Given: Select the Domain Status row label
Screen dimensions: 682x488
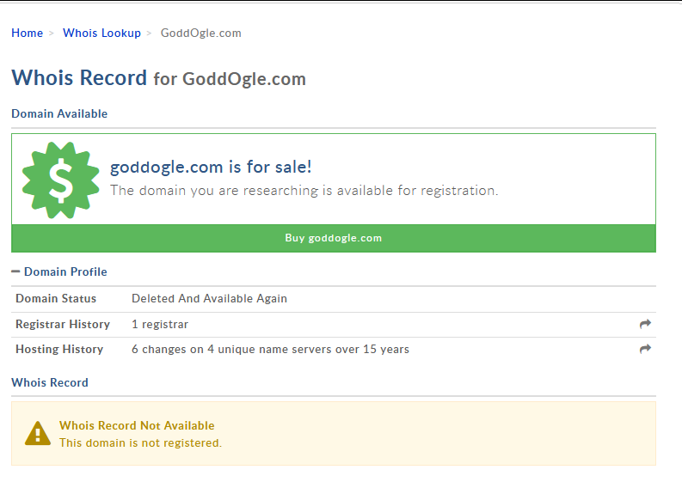Looking at the screenshot, I should (56, 298).
